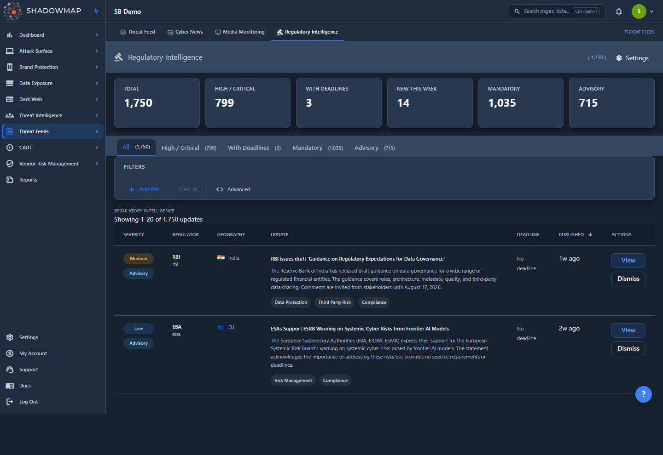This screenshot has width=663, height=455.
Task: Click the Support headset icon
Action: pos(10,370)
